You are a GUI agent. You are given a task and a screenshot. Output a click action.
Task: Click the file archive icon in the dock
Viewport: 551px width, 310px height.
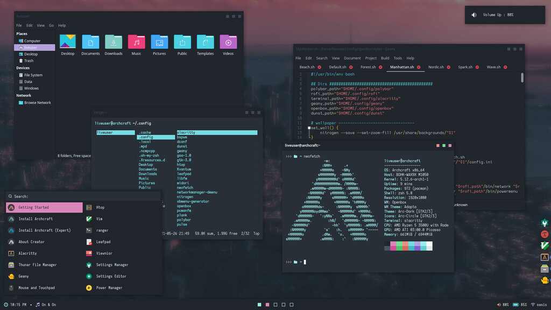coord(545,269)
